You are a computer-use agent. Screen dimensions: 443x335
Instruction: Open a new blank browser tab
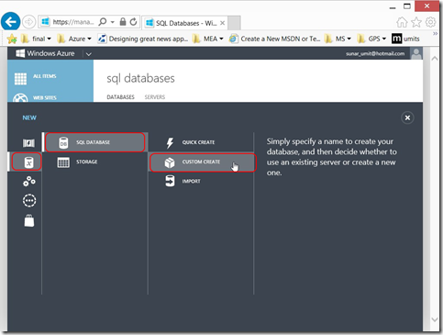pyautogui.click(x=234, y=23)
